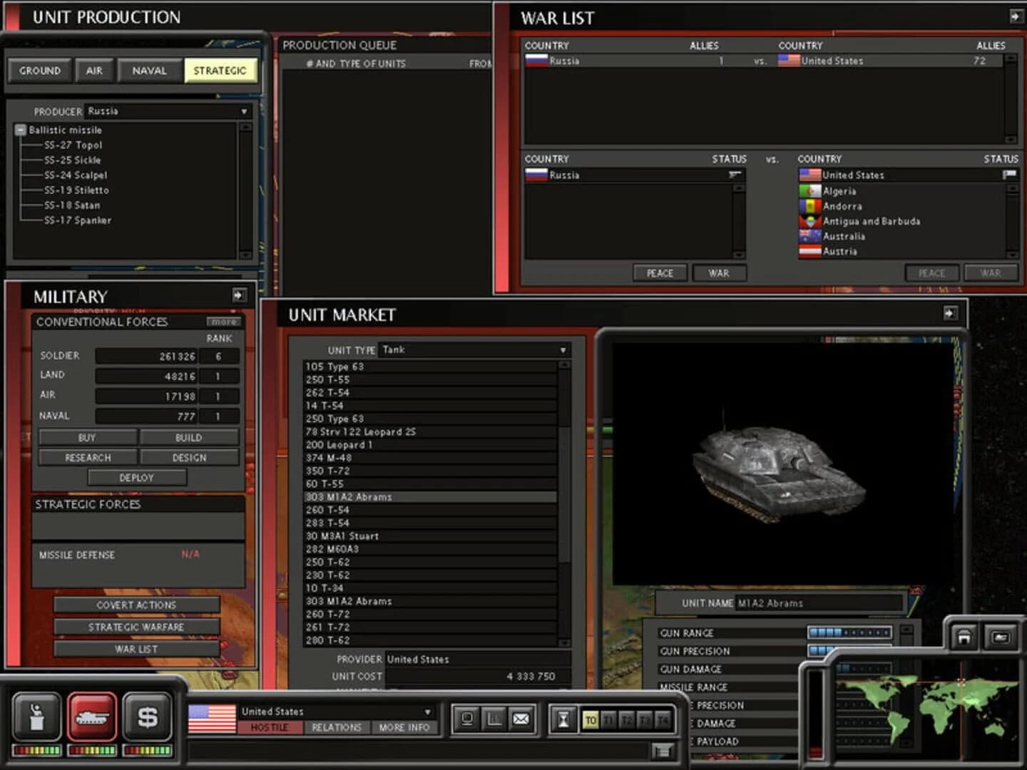The image size is (1027, 770).
Task: Switch to the GROUND unit production tab
Action: 39,70
